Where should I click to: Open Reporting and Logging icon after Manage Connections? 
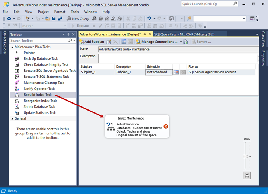[x=185, y=42]
